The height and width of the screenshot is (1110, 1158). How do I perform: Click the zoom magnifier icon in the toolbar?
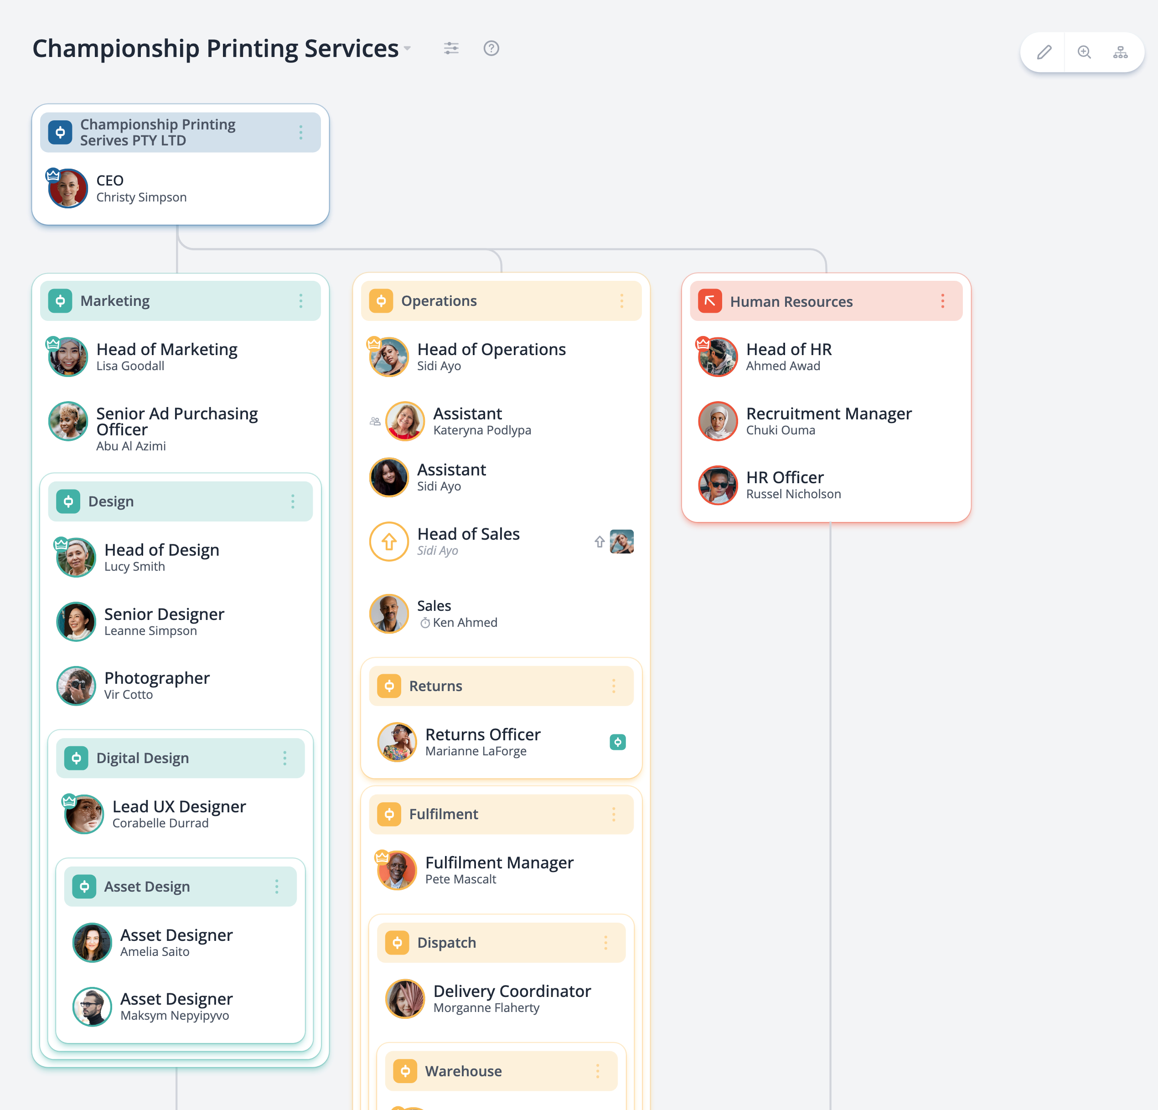pos(1084,52)
